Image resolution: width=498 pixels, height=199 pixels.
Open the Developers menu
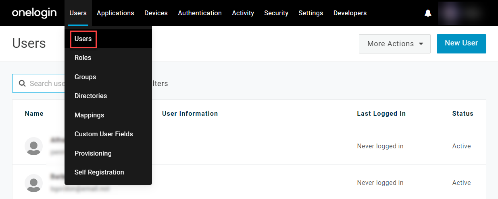click(x=350, y=13)
